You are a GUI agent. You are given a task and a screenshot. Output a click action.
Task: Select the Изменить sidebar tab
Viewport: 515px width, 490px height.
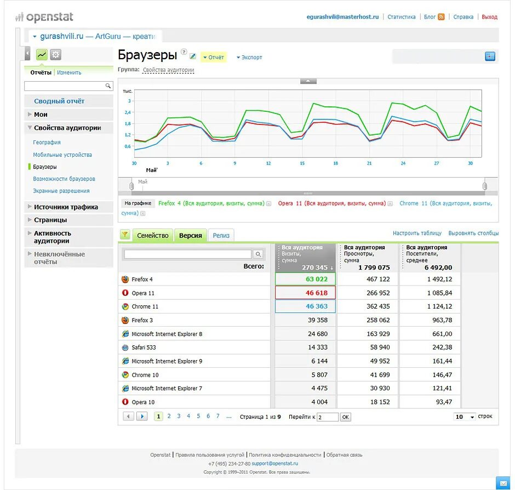pos(69,73)
